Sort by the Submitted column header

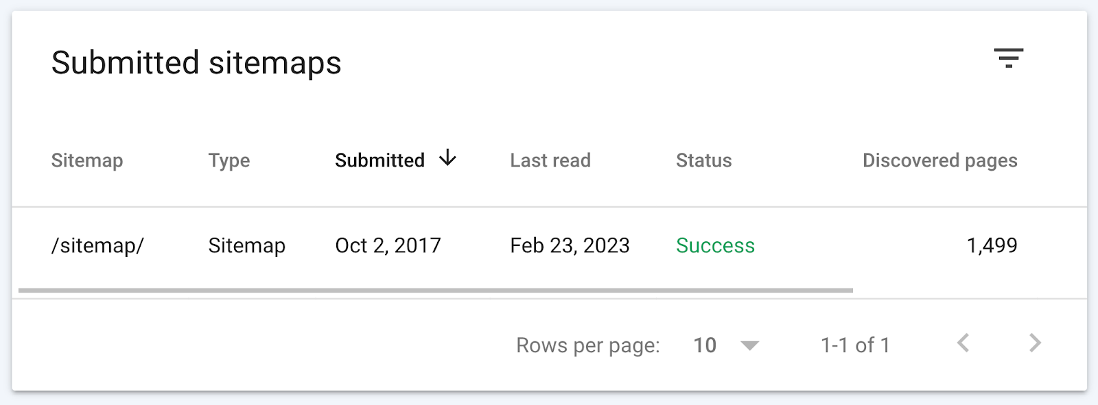click(x=379, y=160)
